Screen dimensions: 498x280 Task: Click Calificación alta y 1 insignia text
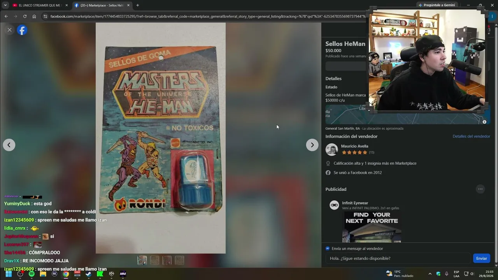375,163
